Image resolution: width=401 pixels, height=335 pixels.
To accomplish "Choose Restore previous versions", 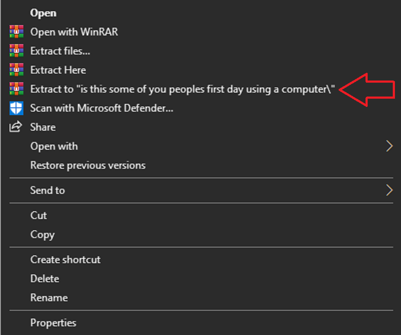I will point(88,165).
